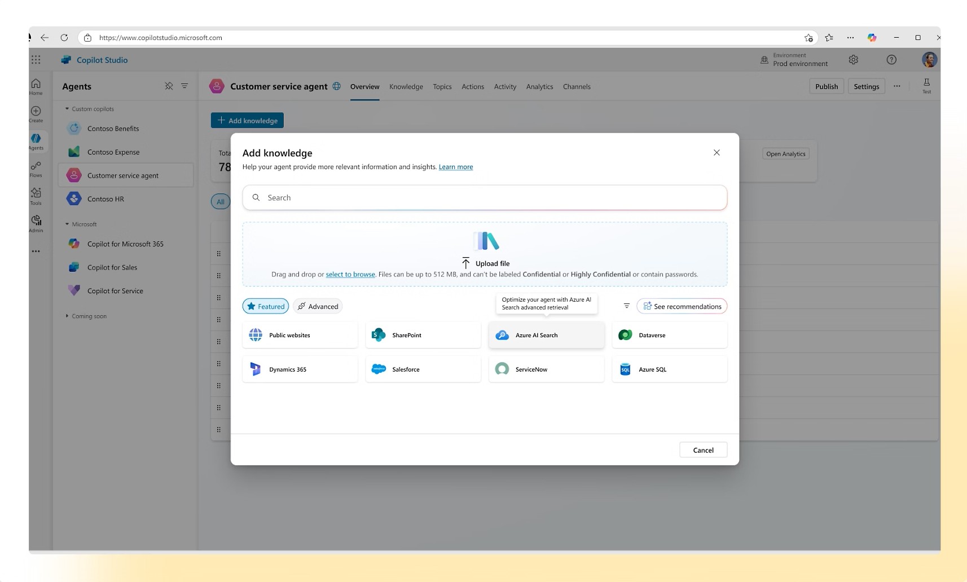Select the ServiceNow knowledge source
The height and width of the screenshot is (582, 967).
[546, 369]
